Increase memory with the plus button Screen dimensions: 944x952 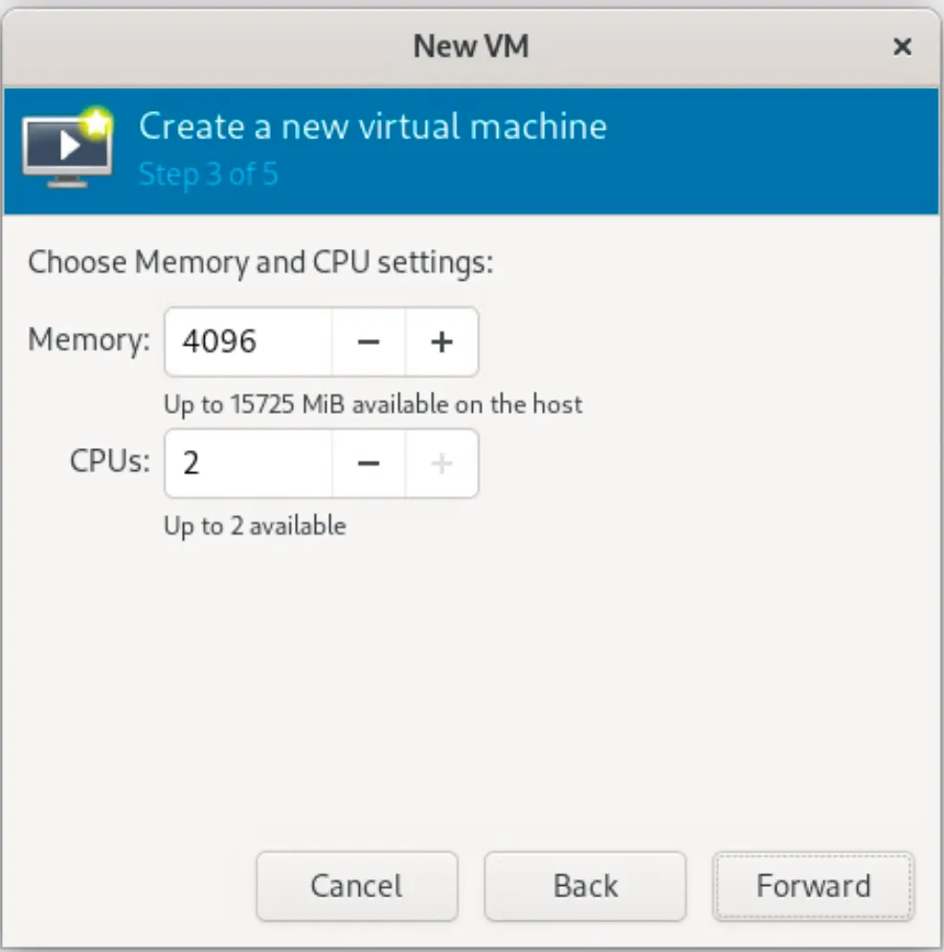pos(442,342)
